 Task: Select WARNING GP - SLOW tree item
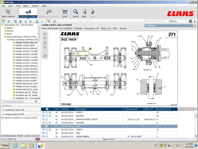[26, 98]
